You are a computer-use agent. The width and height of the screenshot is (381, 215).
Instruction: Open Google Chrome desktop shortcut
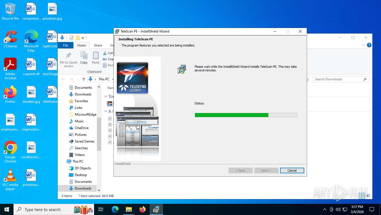(x=10, y=152)
